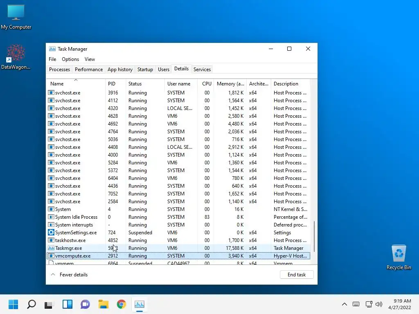
Task: Open the View menu
Action: [x=90, y=59]
